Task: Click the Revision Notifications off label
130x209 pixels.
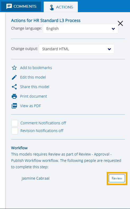Action: tap(42, 131)
